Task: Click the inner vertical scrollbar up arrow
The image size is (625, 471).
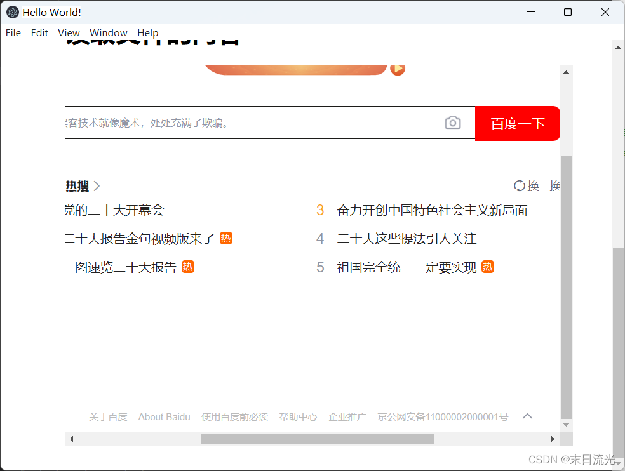Action: [x=566, y=72]
